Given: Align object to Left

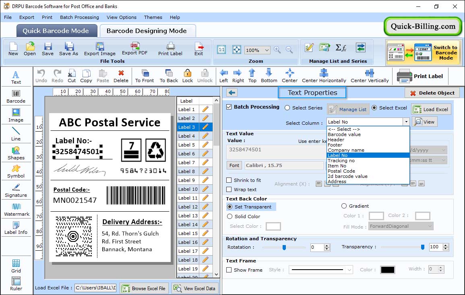Looking at the screenshot, I should [x=223, y=76].
